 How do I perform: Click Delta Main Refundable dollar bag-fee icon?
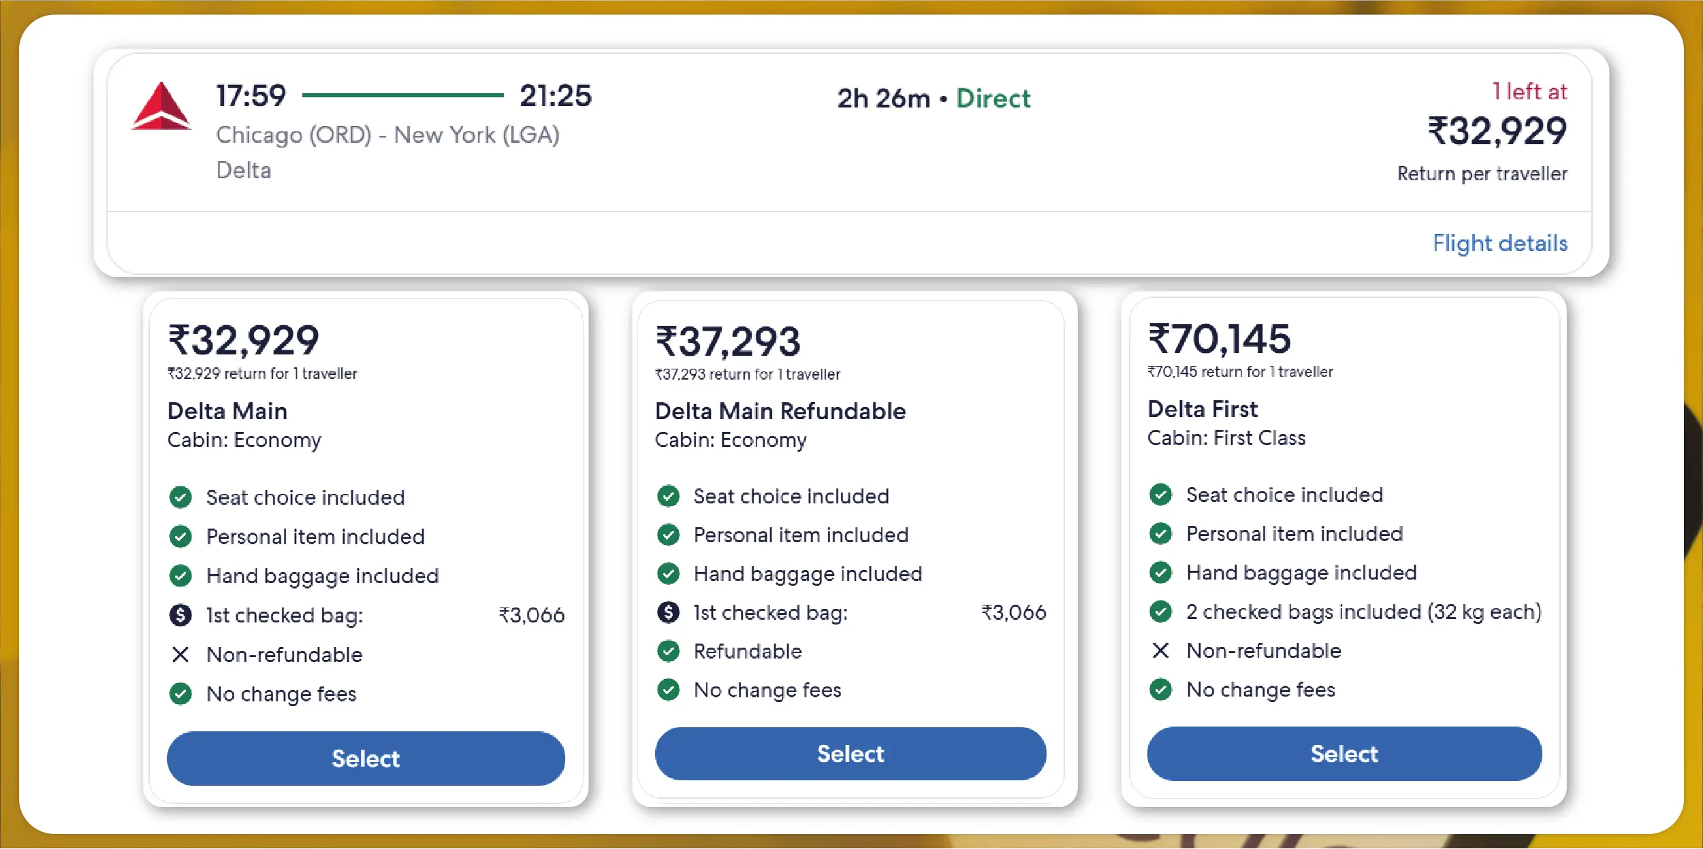click(x=668, y=612)
